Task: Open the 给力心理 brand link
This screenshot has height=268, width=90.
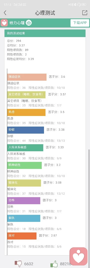Action: 17,23
